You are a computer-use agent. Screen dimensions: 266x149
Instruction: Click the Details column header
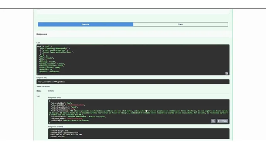coord(51,91)
